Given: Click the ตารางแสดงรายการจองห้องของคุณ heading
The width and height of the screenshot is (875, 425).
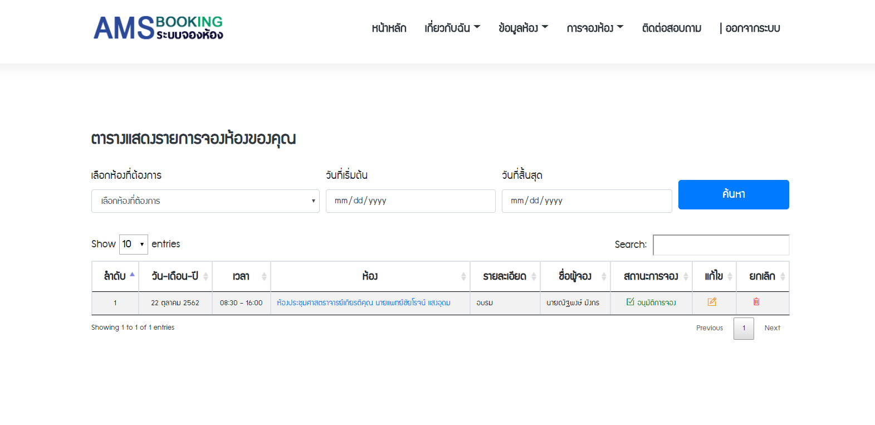Looking at the screenshot, I should point(193,139).
